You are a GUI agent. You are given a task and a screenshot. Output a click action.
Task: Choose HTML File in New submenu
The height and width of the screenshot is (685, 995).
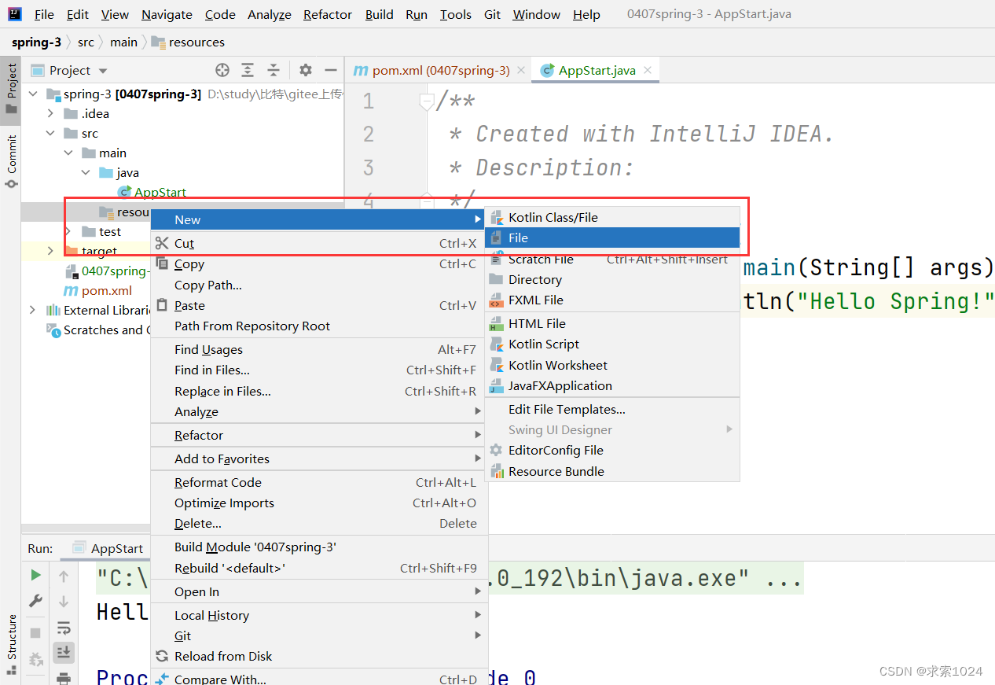tap(612, 323)
